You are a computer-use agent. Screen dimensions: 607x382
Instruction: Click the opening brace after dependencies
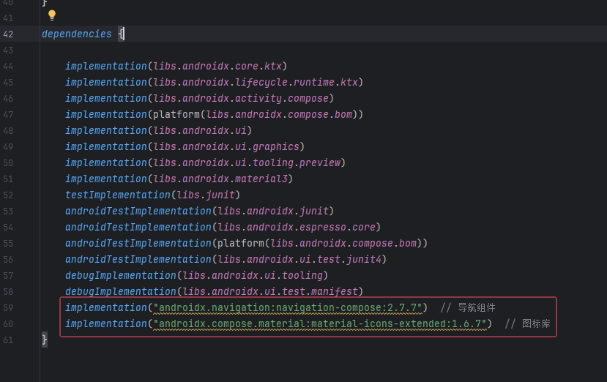pyautogui.click(x=121, y=34)
